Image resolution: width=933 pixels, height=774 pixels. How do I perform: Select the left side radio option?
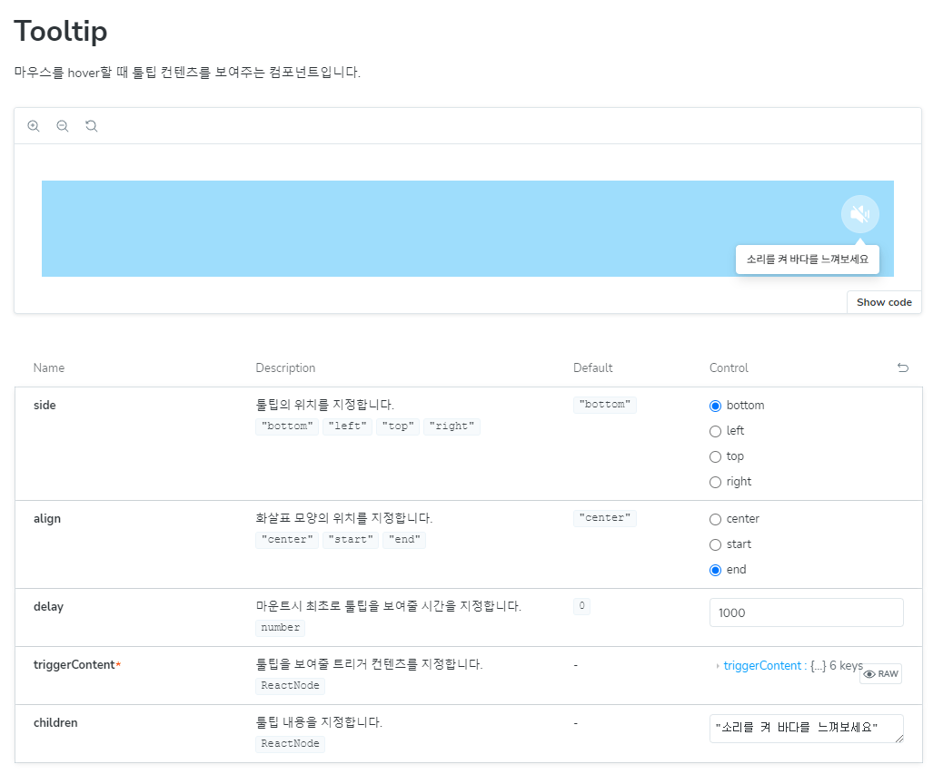pyautogui.click(x=716, y=431)
